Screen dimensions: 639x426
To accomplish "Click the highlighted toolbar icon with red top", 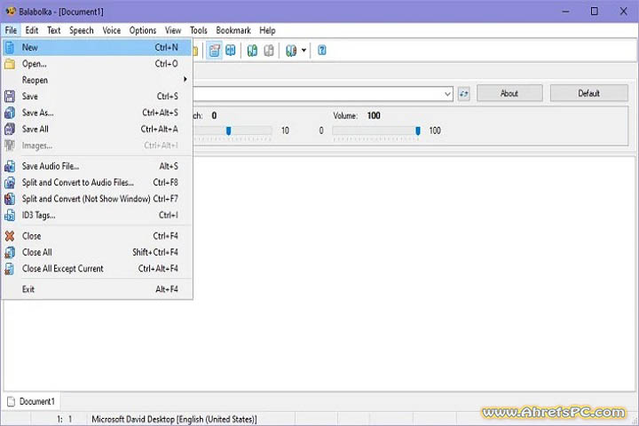I will pyautogui.click(x=215, y=51).
